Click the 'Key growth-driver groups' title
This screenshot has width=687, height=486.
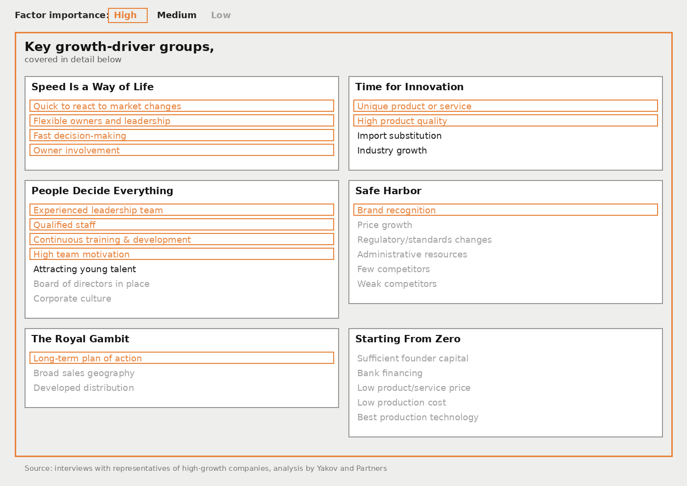[119, 47]
